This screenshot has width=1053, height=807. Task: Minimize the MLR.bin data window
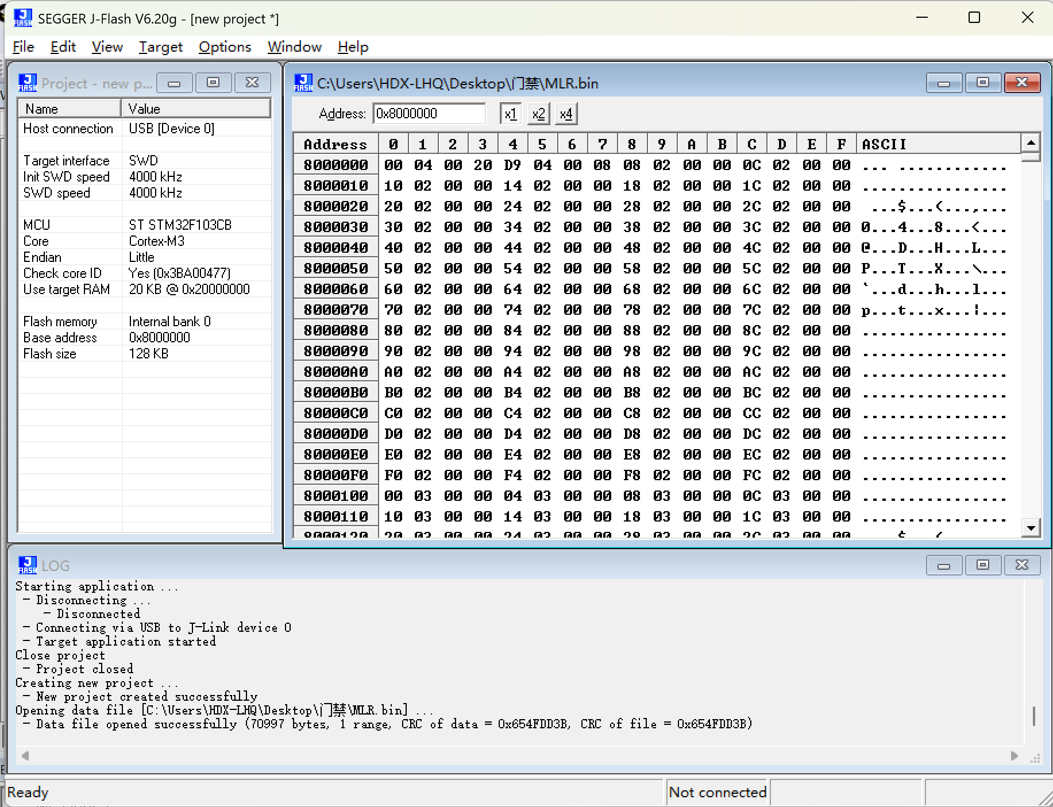click(944, 83)
